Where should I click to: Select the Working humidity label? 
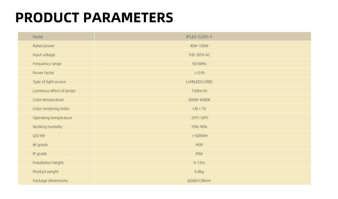48,127
